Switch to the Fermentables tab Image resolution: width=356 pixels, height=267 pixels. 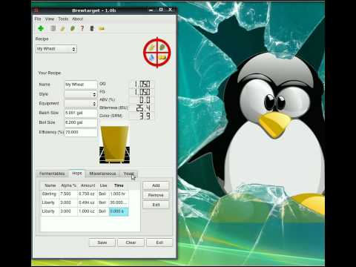pyautogui.click(x=52, y=174)
